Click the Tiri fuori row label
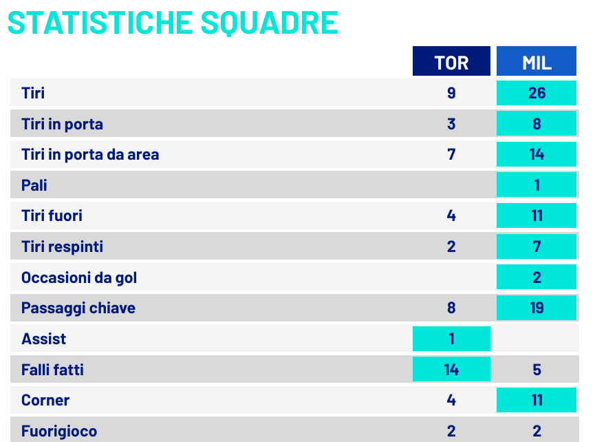 coord(52,215)
